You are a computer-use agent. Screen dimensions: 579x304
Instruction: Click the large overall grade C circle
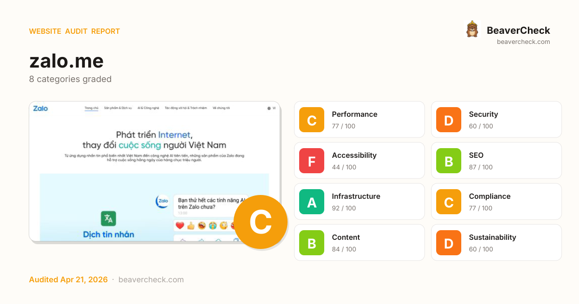tap(261, 222)
